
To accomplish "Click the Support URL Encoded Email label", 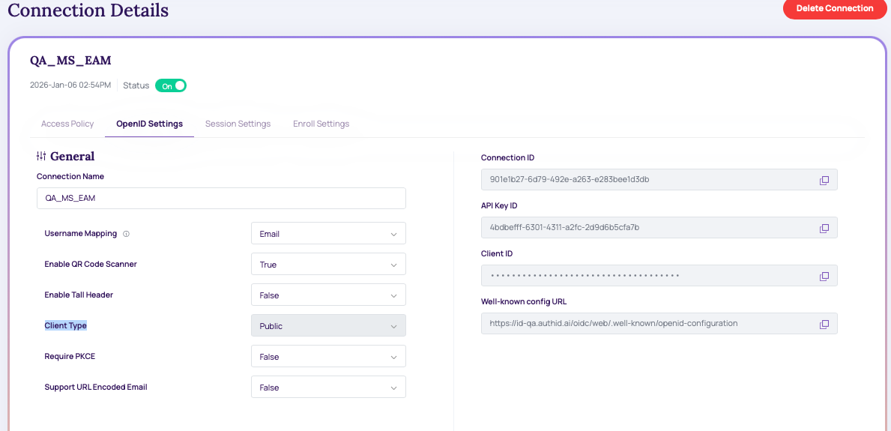I will [96, 388].
